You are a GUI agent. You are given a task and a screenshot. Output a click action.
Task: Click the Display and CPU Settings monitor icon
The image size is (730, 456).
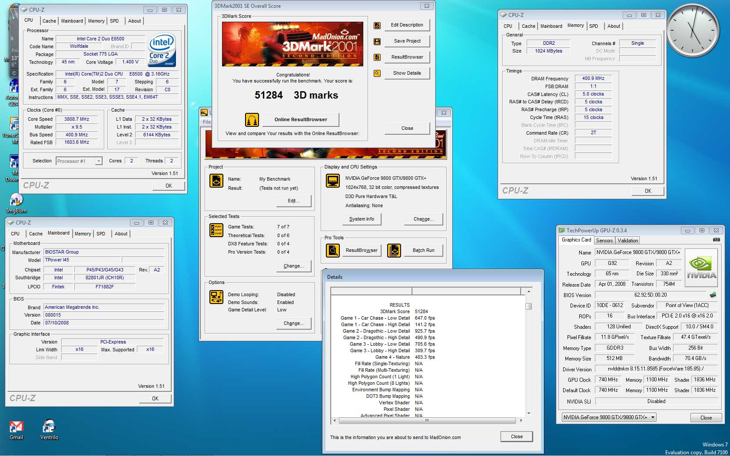pyautogui.click(x=333, y=180)
